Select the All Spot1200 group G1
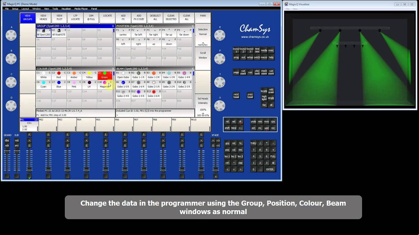The width and height of the screenshot is (419, 235). click(44, 33)
